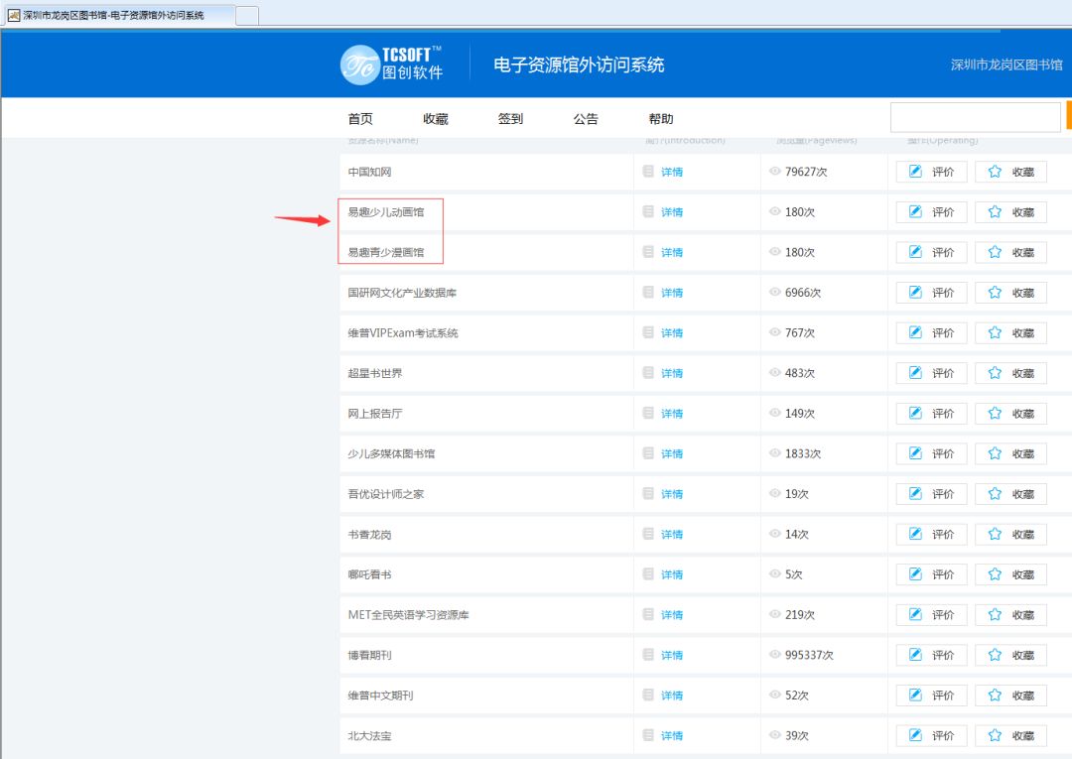This screenshot has height=759, width=1072.
Task: Click the edit pencil icon in MET全民英语学习资源库 row
Action: (915, 614)
